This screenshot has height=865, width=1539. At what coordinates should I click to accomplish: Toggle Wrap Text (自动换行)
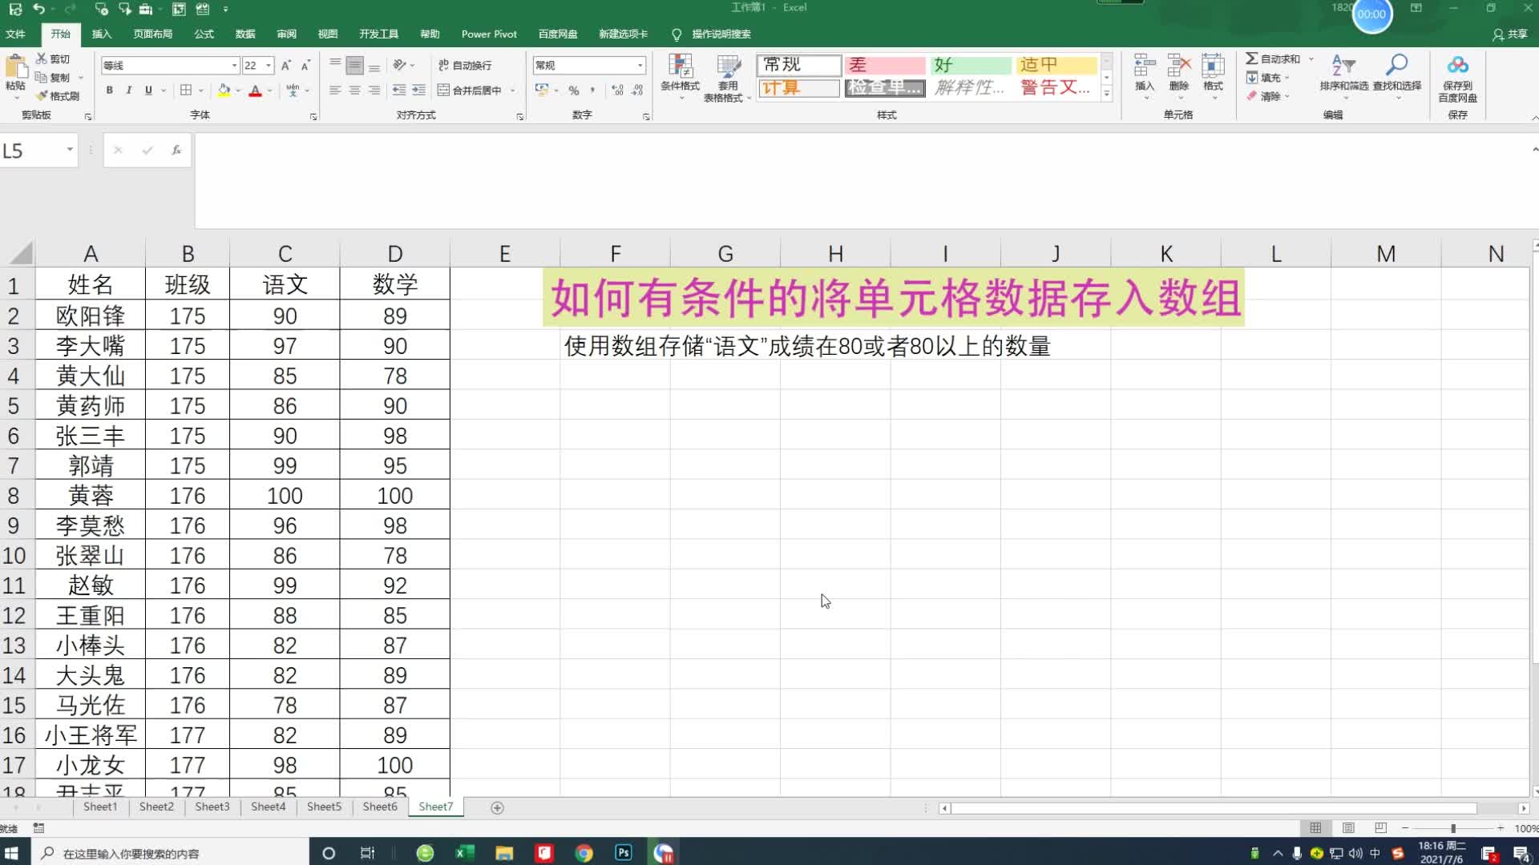(465, 65)
